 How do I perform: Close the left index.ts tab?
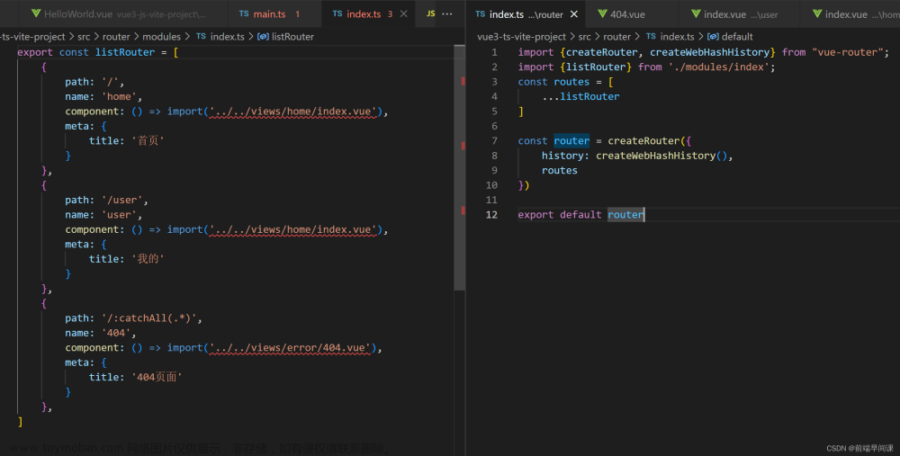pyautogui.click(x=404, y=13)
